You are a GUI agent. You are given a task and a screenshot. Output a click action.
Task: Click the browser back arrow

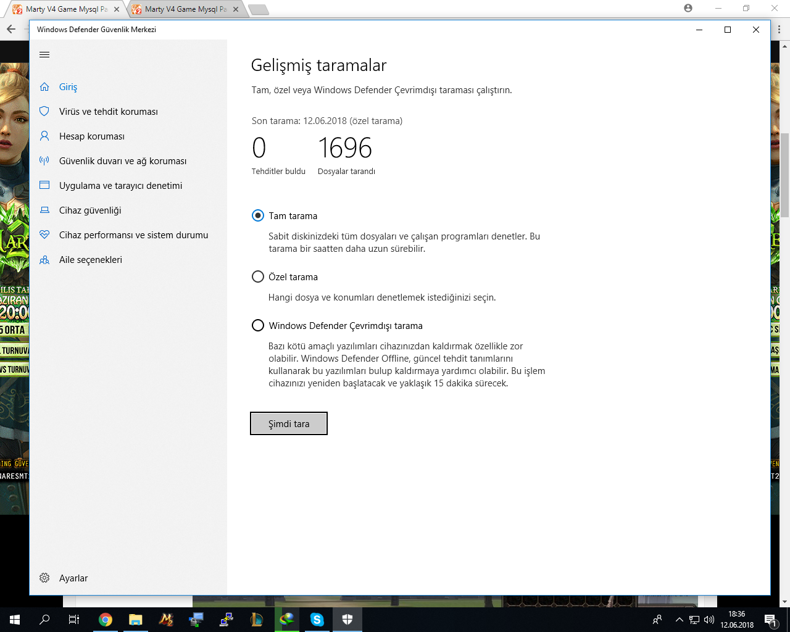tap(11, 29)
